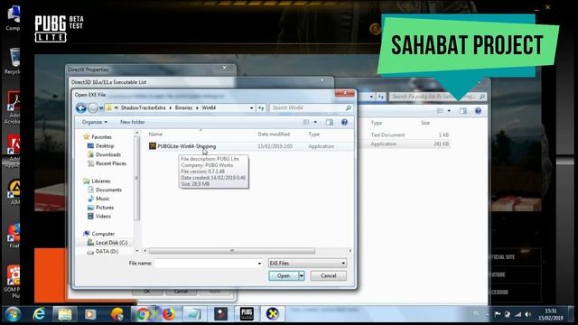The height and width of the screenshot is (325, 578).
Task: Click the New folder button
Action: coord(133,122)
